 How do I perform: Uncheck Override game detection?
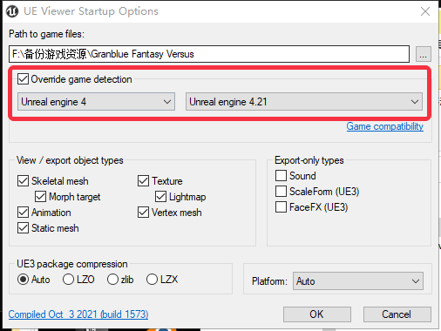[23, 79]
